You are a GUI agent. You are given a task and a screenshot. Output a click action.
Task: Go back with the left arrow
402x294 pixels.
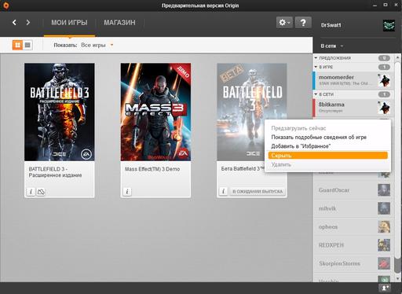point(14,23)
